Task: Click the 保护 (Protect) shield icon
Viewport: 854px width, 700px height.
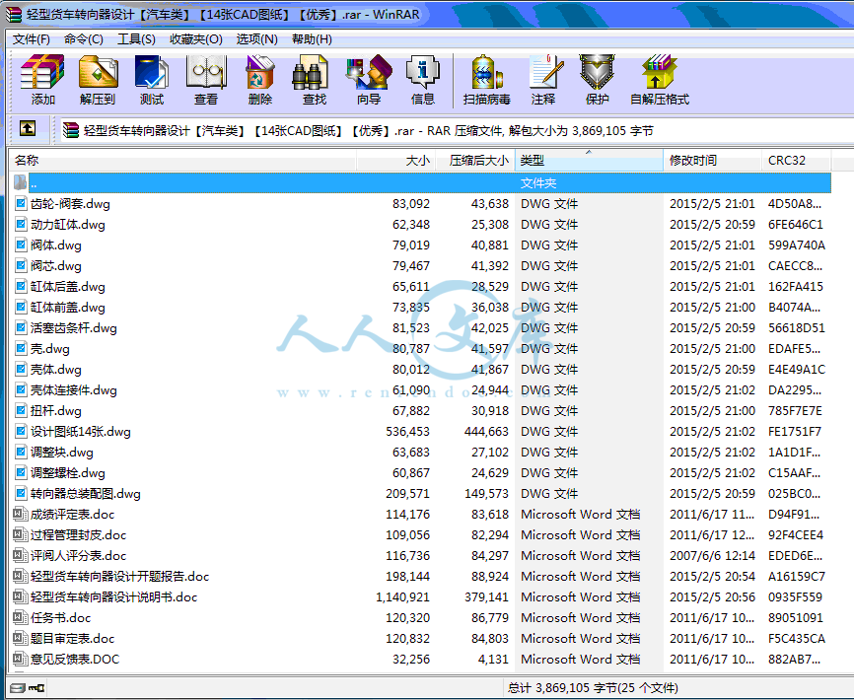Action: click(x=597, y=72)
